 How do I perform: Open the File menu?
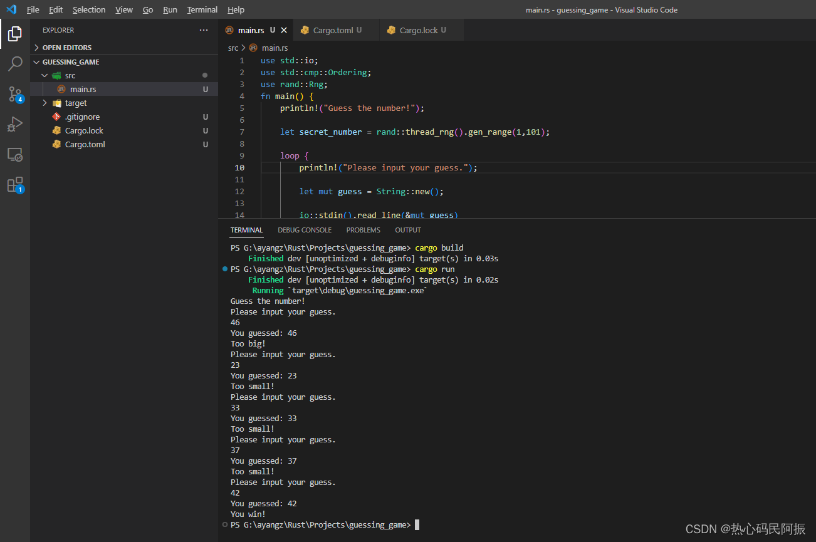(33, 9)
